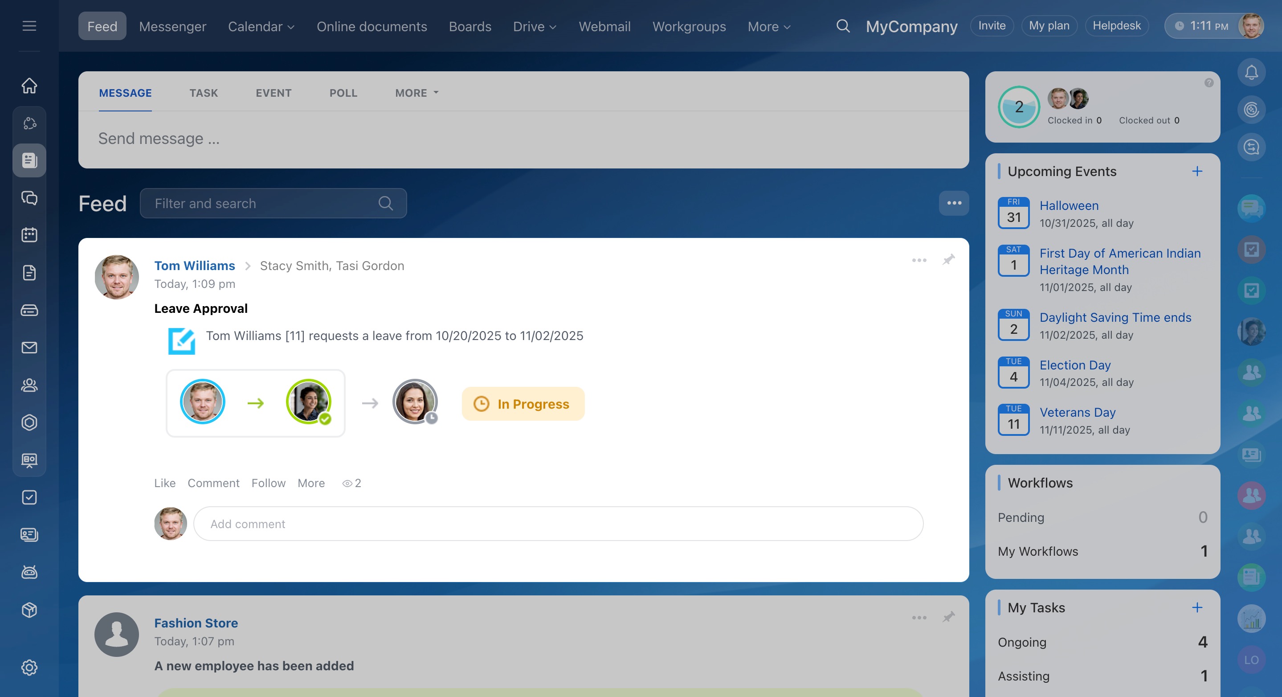Open settings gear at sidebar bottom

(x=29, y=667)
